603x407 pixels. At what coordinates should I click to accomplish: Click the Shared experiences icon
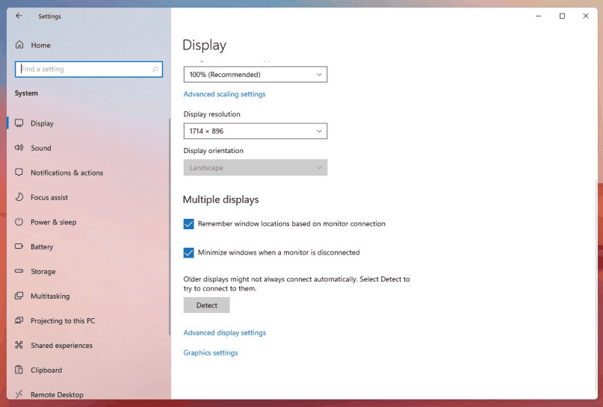[19, 345]
